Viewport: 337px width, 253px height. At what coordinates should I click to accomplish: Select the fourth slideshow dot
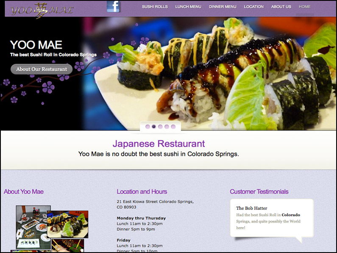point(167,127)
